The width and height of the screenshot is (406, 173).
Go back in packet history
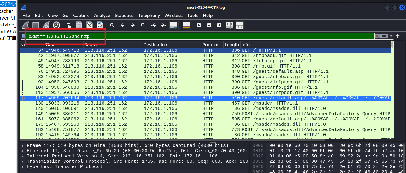(122, 25)
